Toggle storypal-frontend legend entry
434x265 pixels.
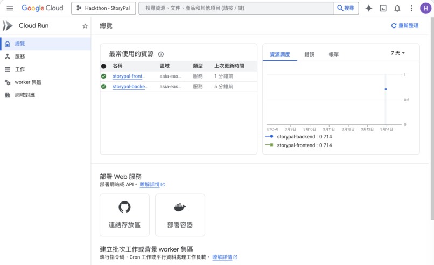click(x=298, y=145)
